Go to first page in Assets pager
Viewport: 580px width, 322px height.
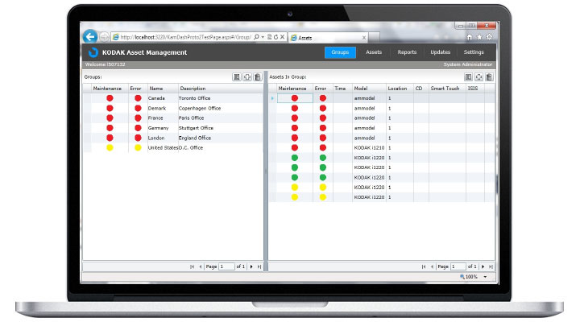point(424,266)
